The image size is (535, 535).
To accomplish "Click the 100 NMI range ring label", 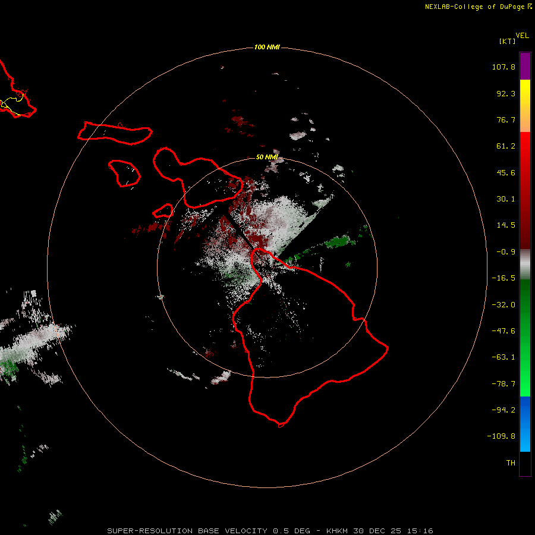I will 267,47.
